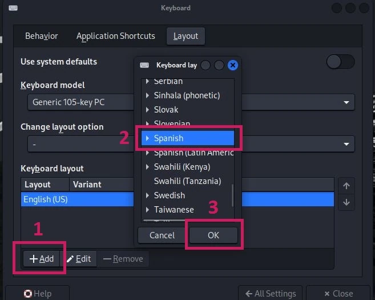Switch to the Application Shortcuts tab
Viewport: 375px width, 300px height.
(116, 36)
